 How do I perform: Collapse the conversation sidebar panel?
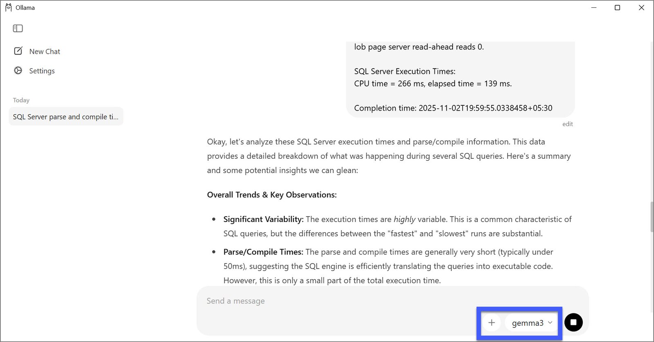pos(18,28)
